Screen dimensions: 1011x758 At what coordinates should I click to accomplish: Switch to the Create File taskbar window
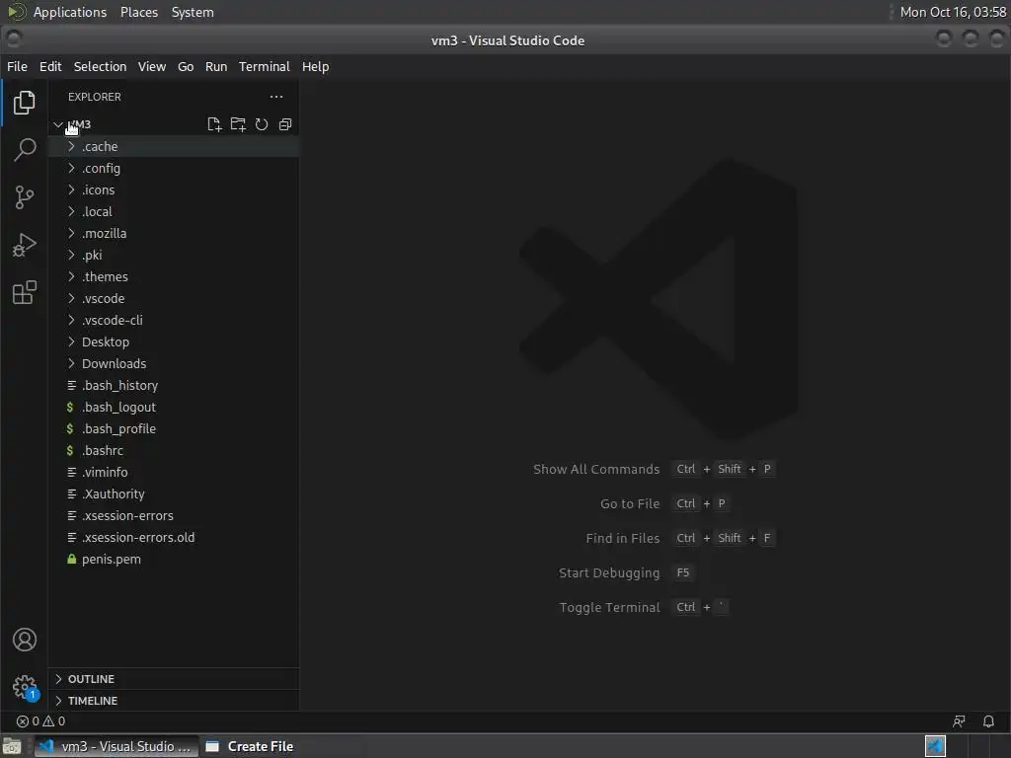250,746
